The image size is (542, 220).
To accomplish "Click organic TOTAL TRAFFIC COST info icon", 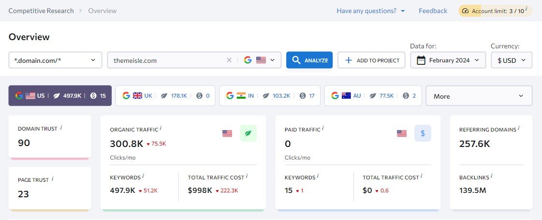I will pyautogui.click(x=247, y=176).
